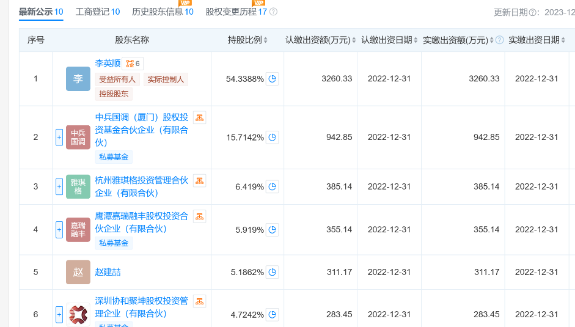Viewport: 575px width, 327px height.
Task: Click the help icon next to 股权变更历程
Action: (x=273, y=12)
